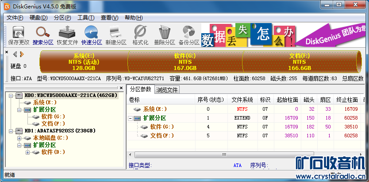Click 卷标 column header
369x182 pixels.
point(161,100)
